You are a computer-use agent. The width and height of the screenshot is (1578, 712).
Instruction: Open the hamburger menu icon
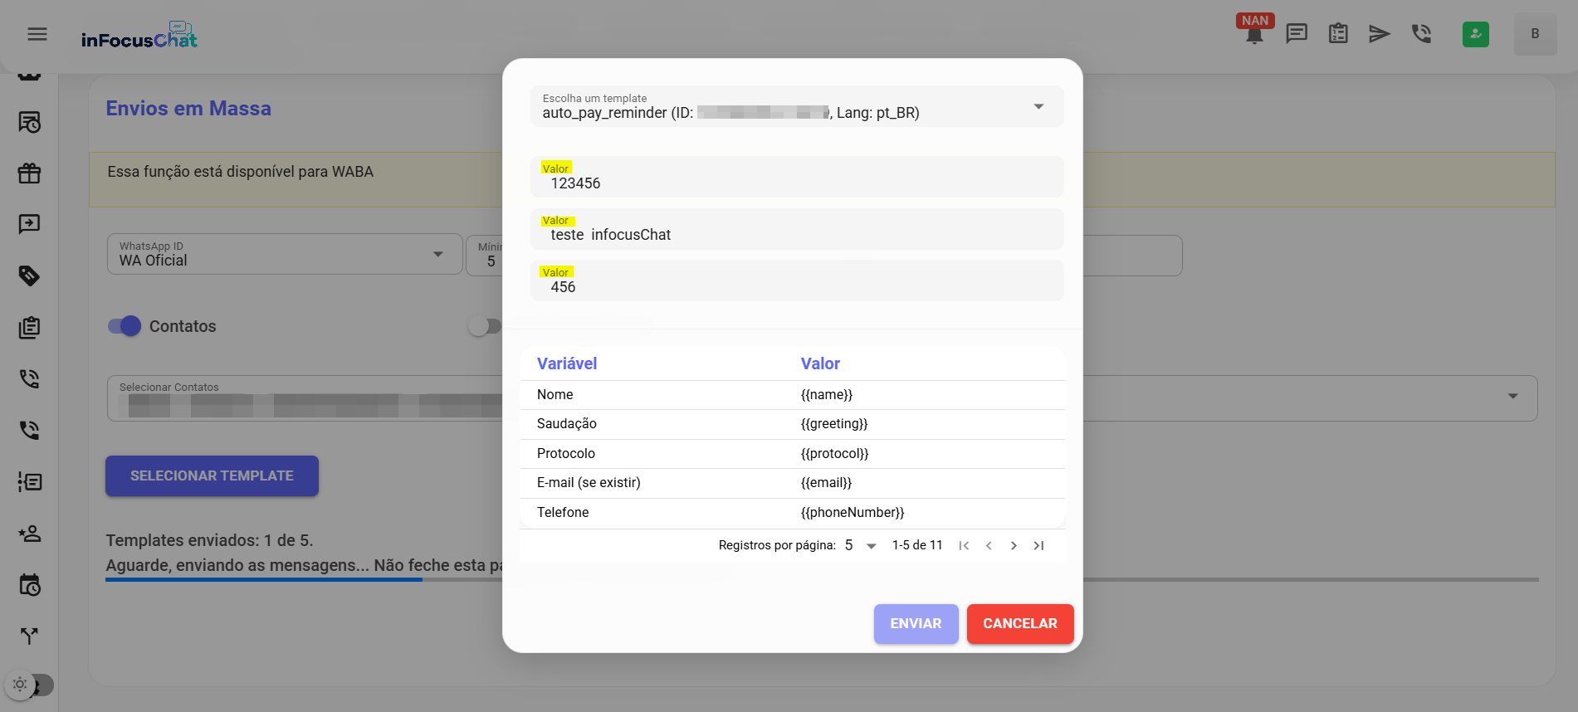[x=37, y=34]
